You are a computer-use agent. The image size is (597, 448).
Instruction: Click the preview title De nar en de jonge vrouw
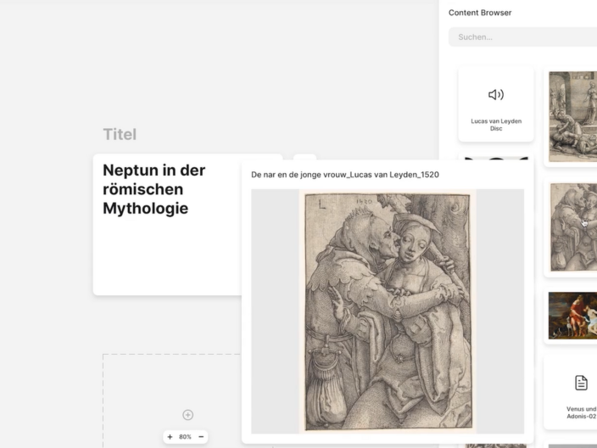click(345, 175)
